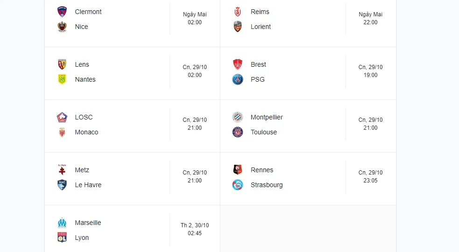
Task: Select the Lens team crest
Action: coord(62,64)
